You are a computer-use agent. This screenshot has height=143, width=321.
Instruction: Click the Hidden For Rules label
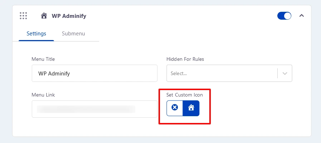[185, 59]
